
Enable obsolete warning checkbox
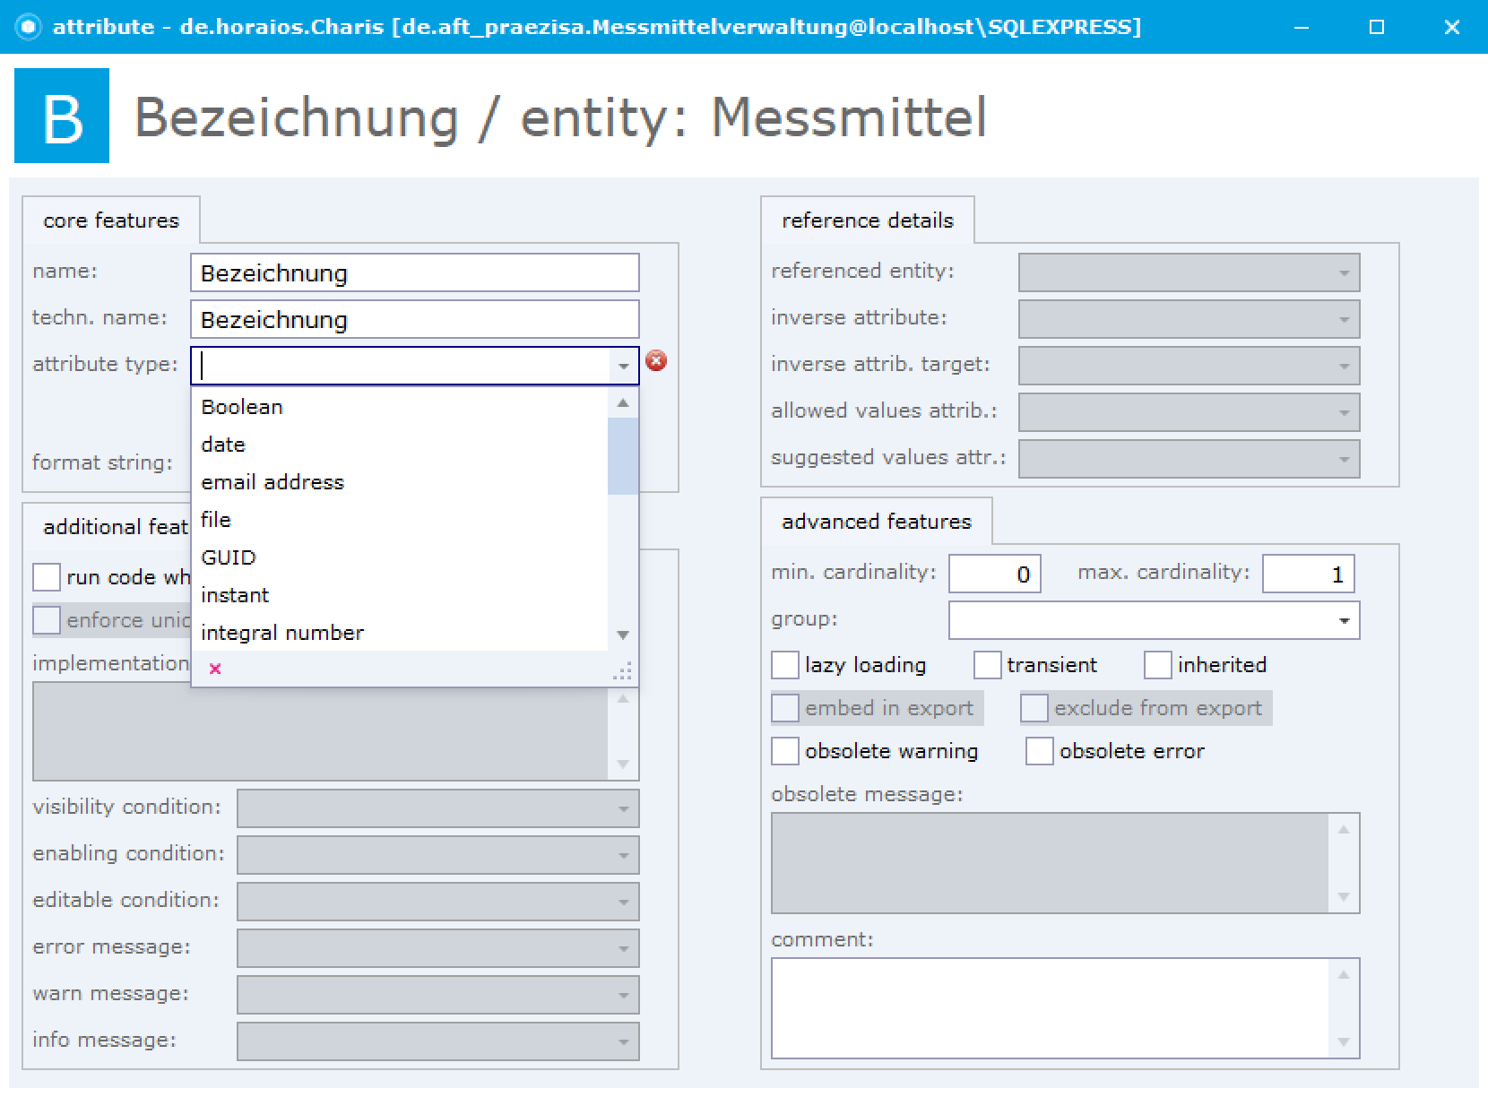(785, 751)
